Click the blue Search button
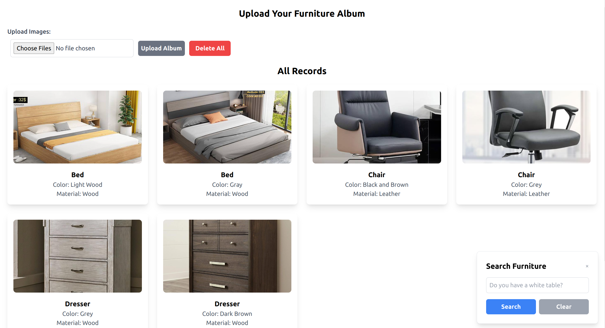The image size is (605, 328). [x=511, y=306]
